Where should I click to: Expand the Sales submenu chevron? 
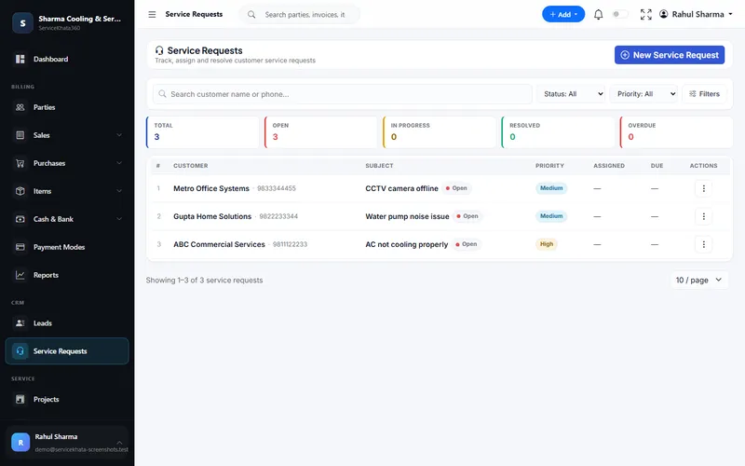[x=119, y=135]
